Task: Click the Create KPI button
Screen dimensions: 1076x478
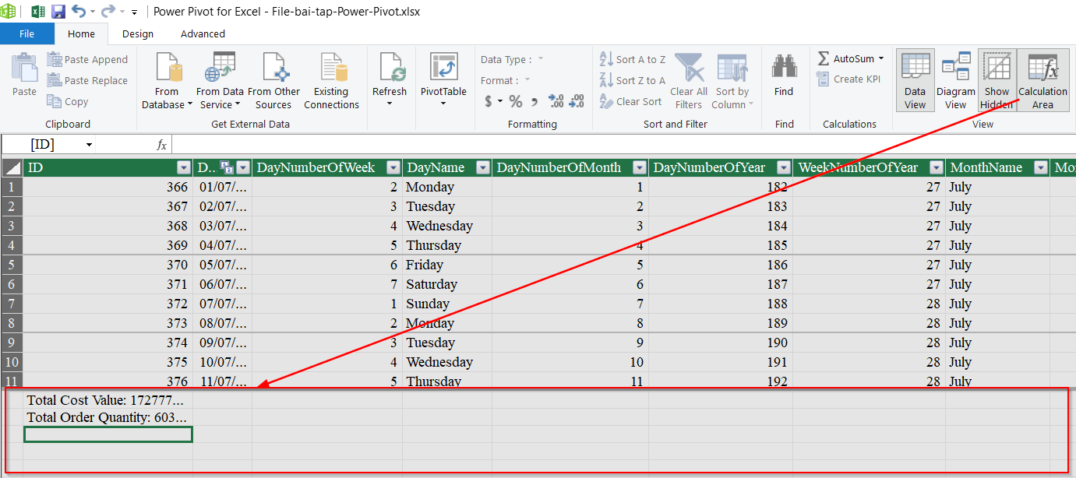Action: 850,79
